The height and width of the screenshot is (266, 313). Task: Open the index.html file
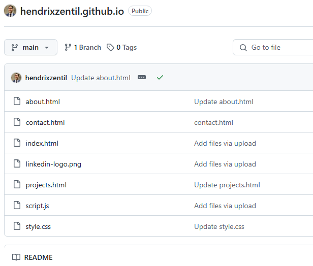point(42,143)
